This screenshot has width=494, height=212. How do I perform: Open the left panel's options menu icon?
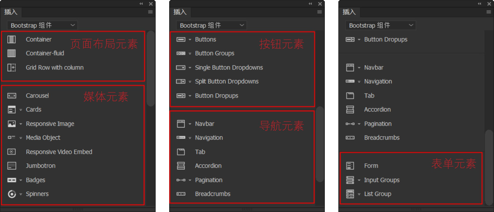pyautogui.click(x=150, y=12)
